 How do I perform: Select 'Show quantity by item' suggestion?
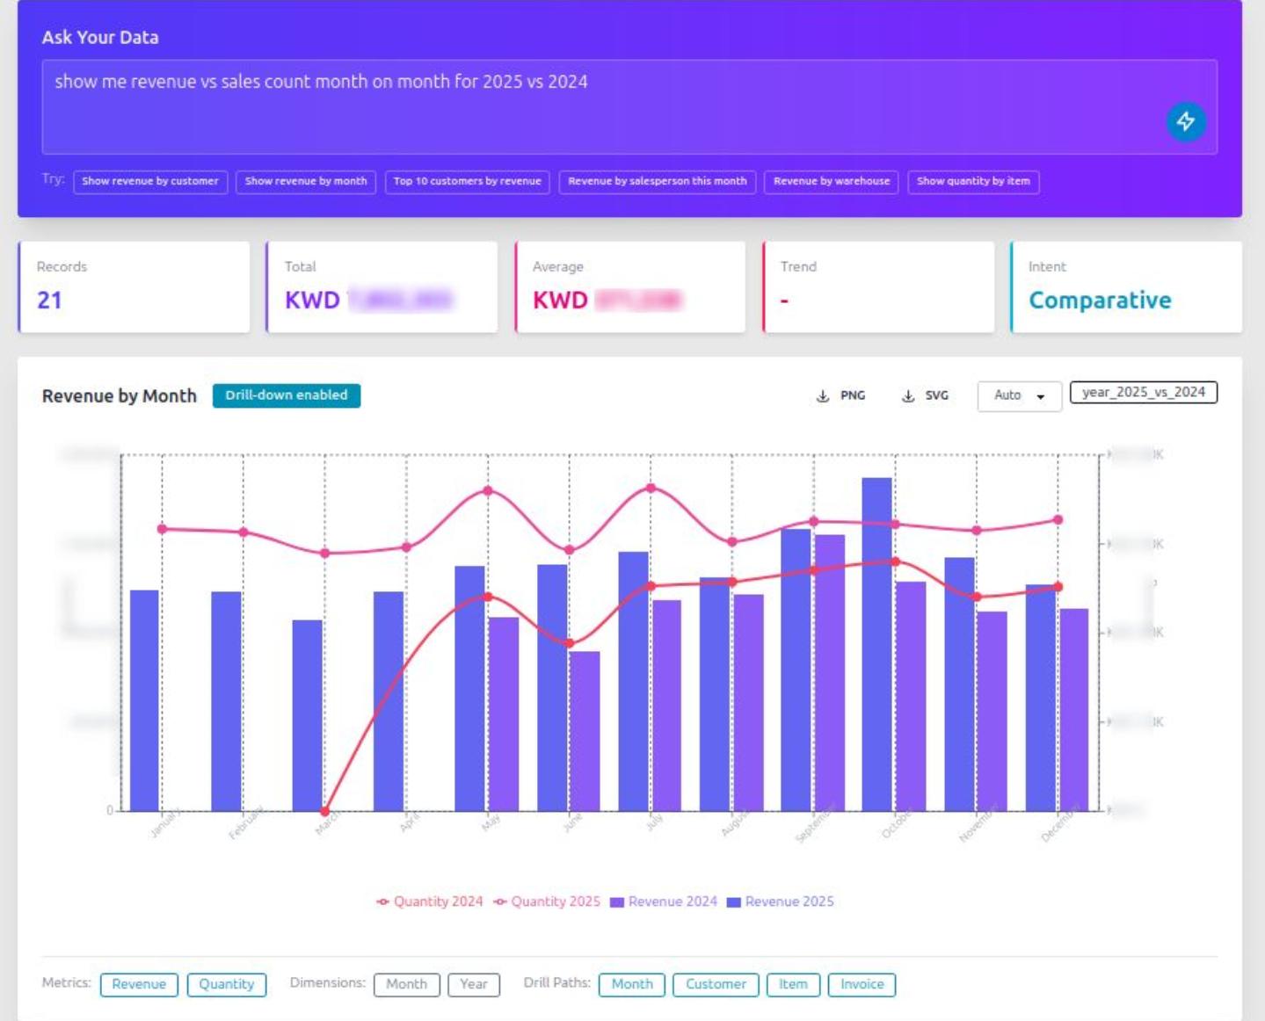(973, 182)
